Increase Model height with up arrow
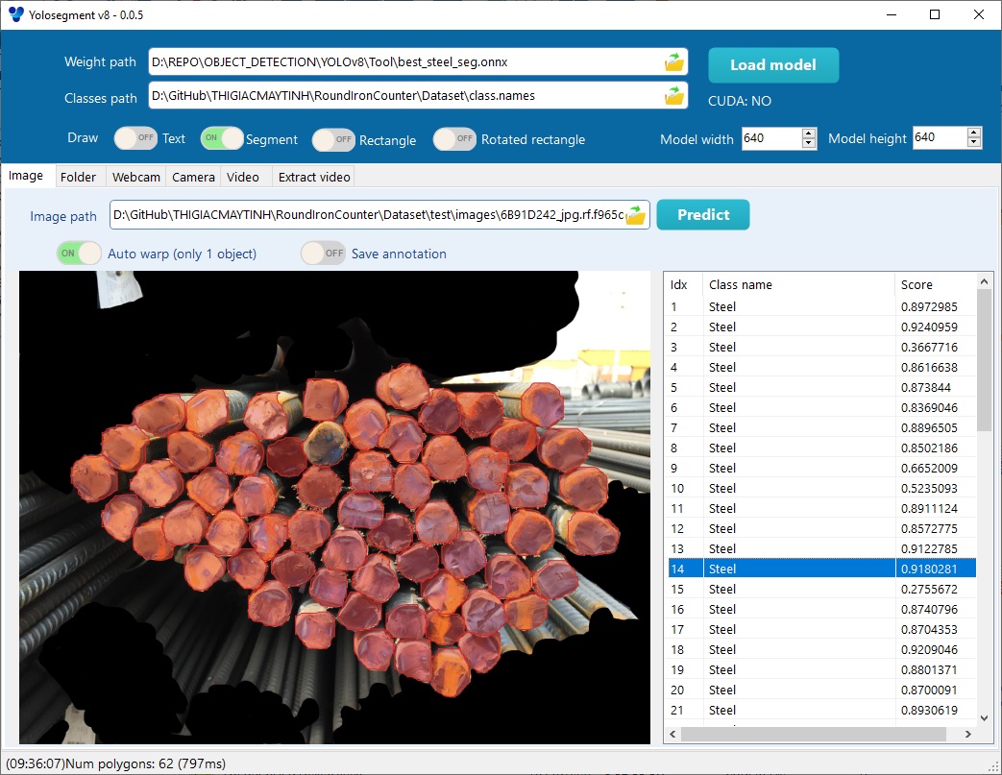Viewport: 1002px width, 775px height. (x=975, y=133)
